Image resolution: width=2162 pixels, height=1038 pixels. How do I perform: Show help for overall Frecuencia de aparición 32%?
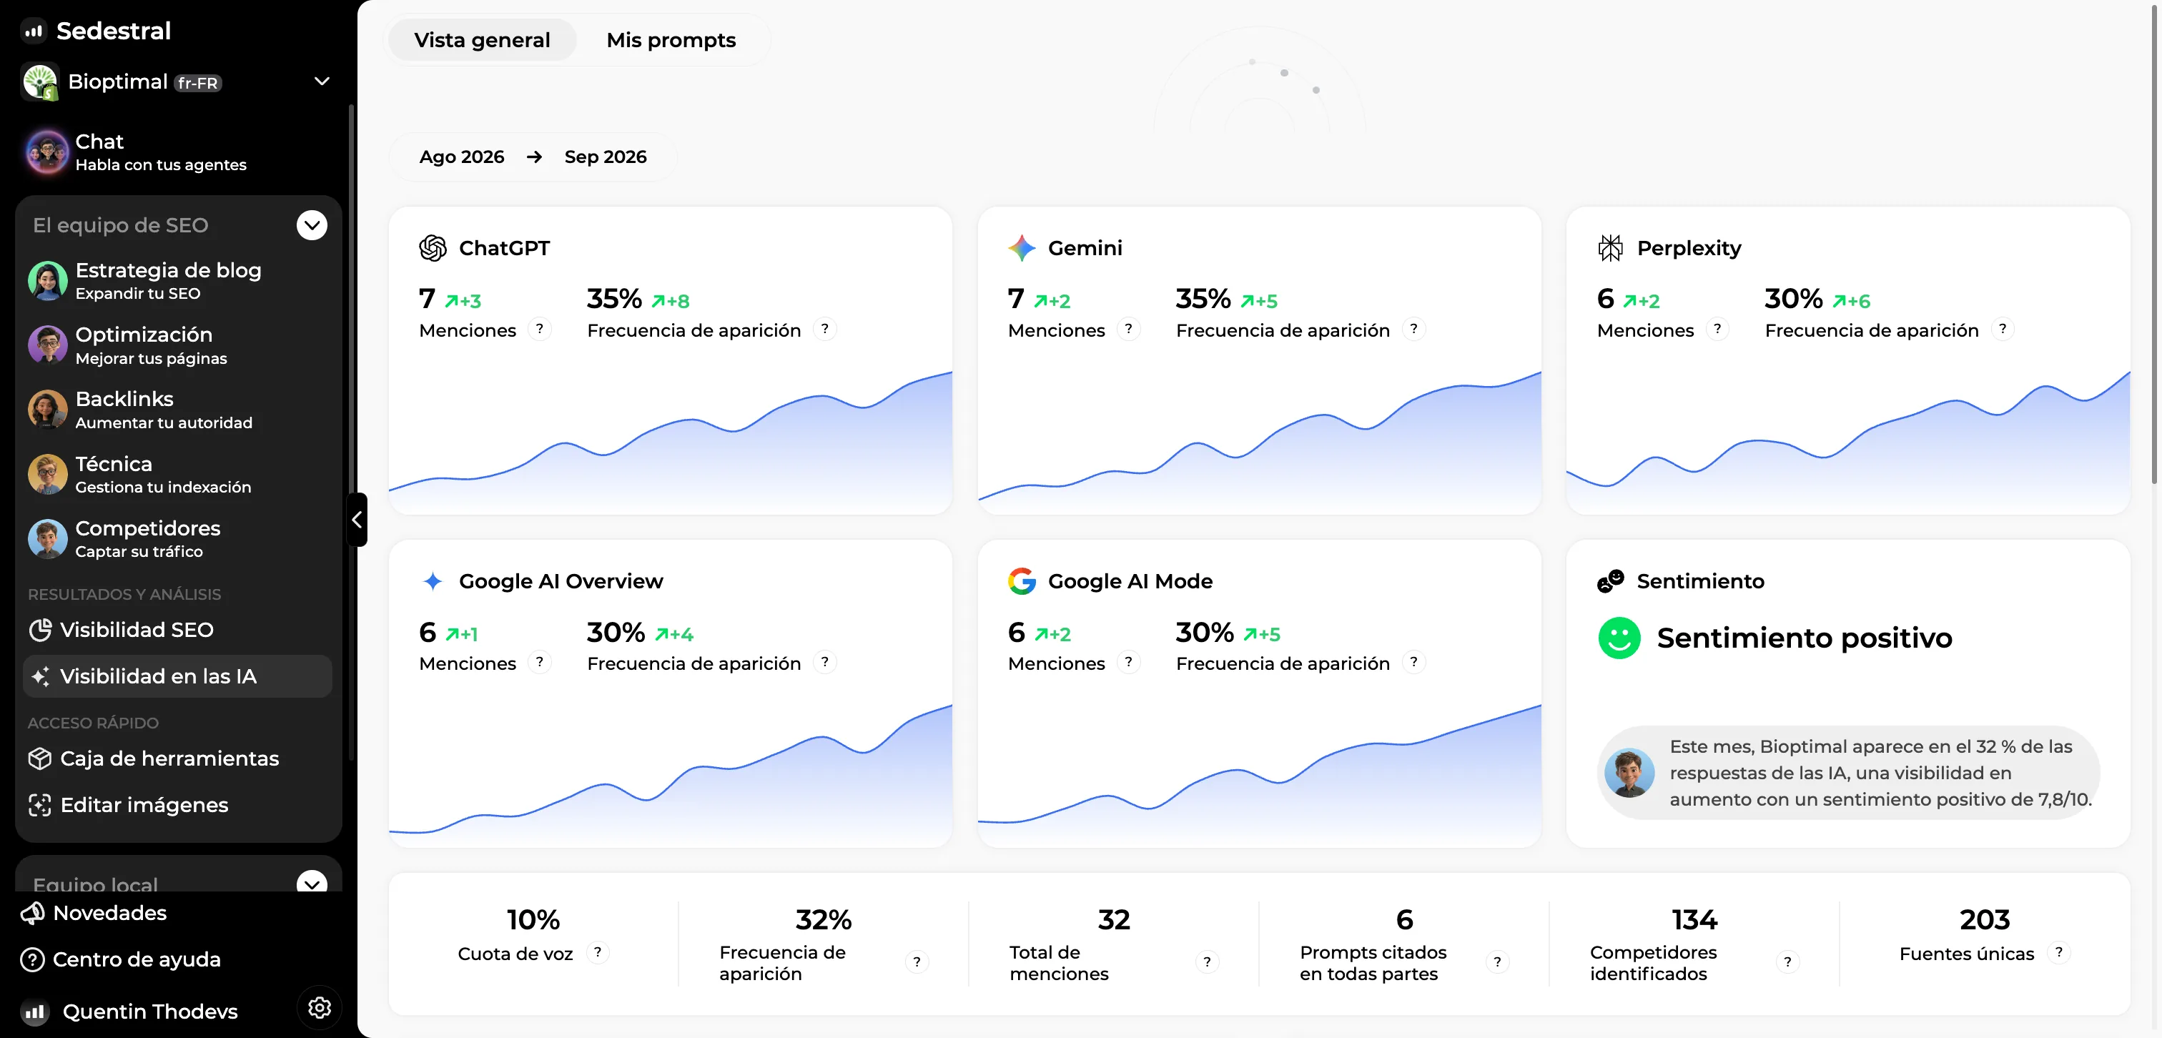[917, 962]
